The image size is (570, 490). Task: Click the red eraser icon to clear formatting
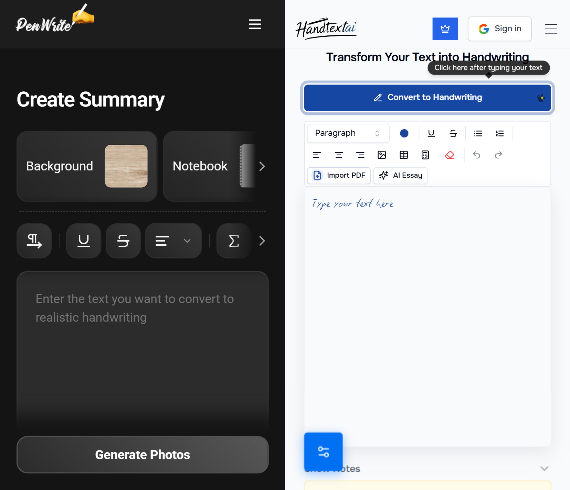(450, 155)
